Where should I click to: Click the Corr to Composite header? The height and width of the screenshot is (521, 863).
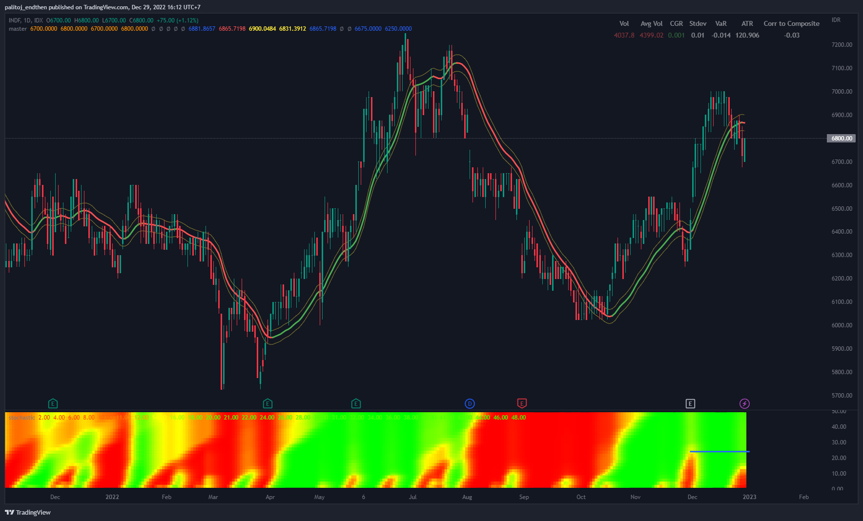(791, 23)
